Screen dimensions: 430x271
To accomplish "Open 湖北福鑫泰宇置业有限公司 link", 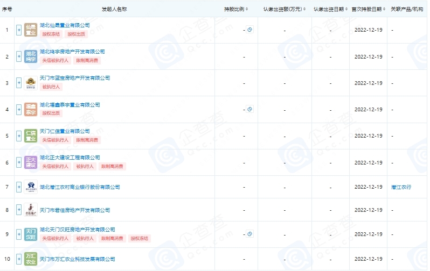I will pos(70,105).
